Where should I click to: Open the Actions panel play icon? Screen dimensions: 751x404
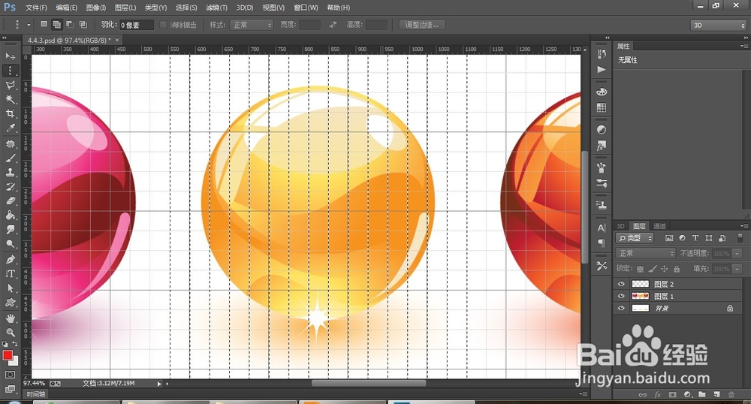point(602,69)
